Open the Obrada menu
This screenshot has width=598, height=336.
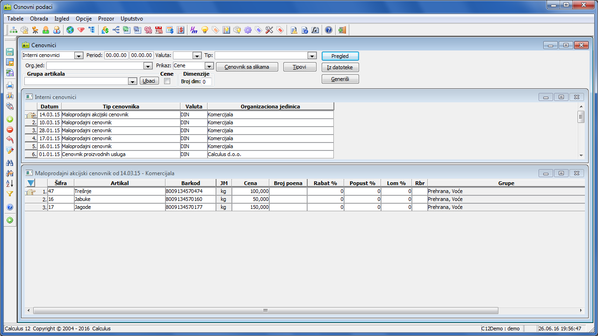click(x=39, y=19)
